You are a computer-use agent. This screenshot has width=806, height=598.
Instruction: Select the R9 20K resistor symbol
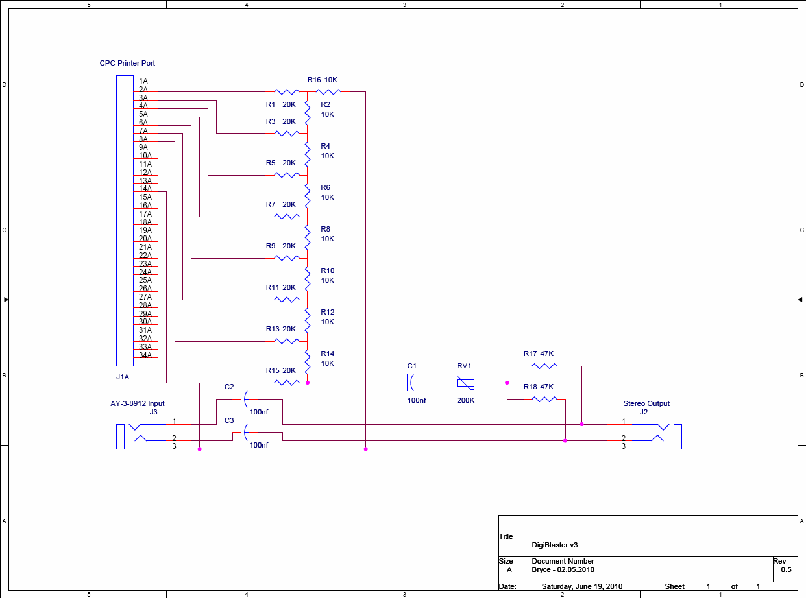[x=286, y=258]
